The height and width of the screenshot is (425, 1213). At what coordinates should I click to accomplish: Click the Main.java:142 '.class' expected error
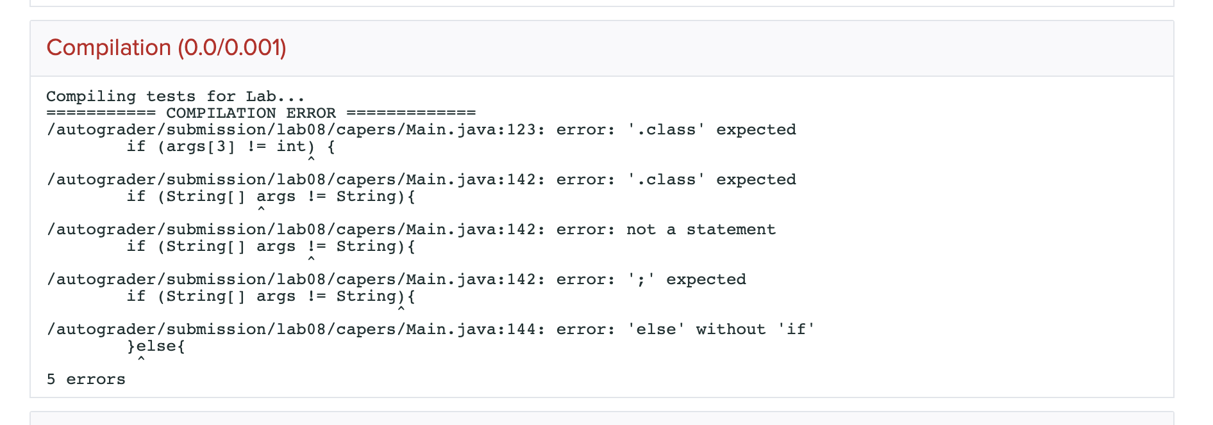(x=421, y=180)
